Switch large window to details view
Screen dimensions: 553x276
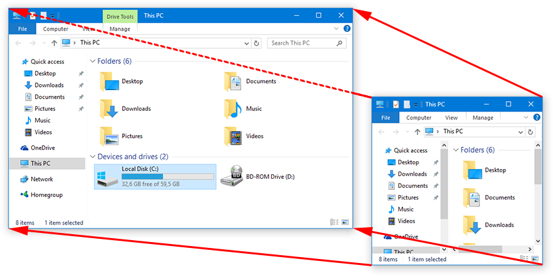click(x=334, y=222)
